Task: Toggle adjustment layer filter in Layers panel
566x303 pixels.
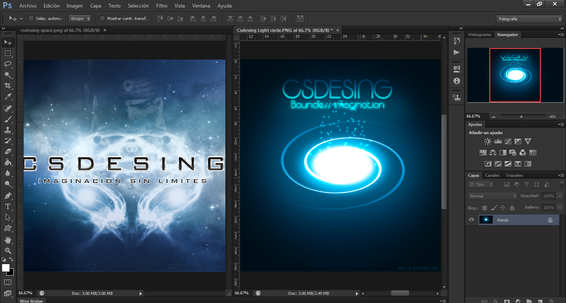Action: click(x=517, y=185)
